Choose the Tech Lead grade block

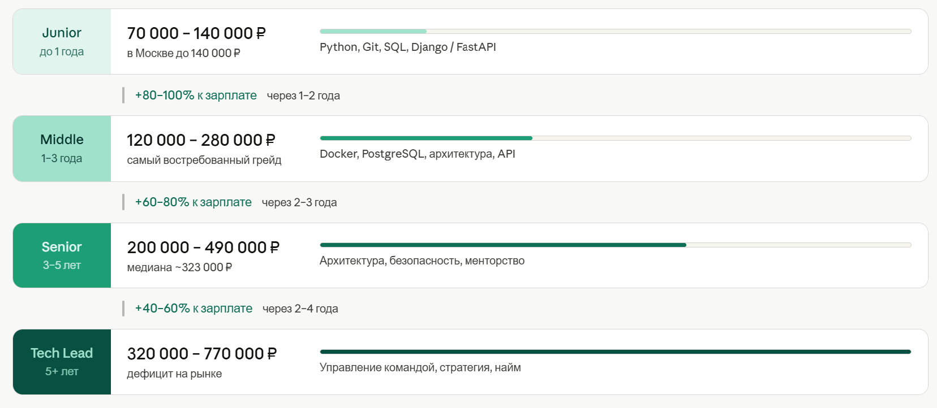[x=62, y=362]
